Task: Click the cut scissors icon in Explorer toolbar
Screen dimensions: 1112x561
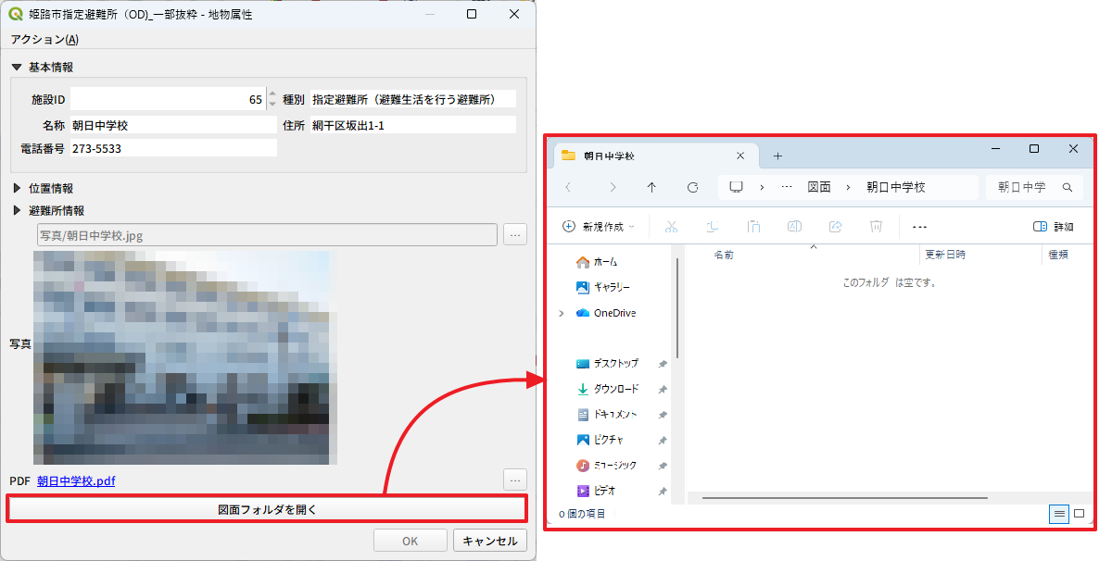Action: click(x=672, y=226)
